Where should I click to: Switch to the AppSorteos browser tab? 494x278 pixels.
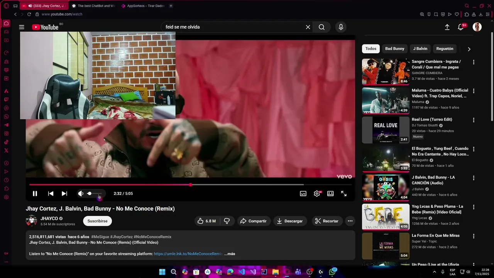[x=143, y=6]
